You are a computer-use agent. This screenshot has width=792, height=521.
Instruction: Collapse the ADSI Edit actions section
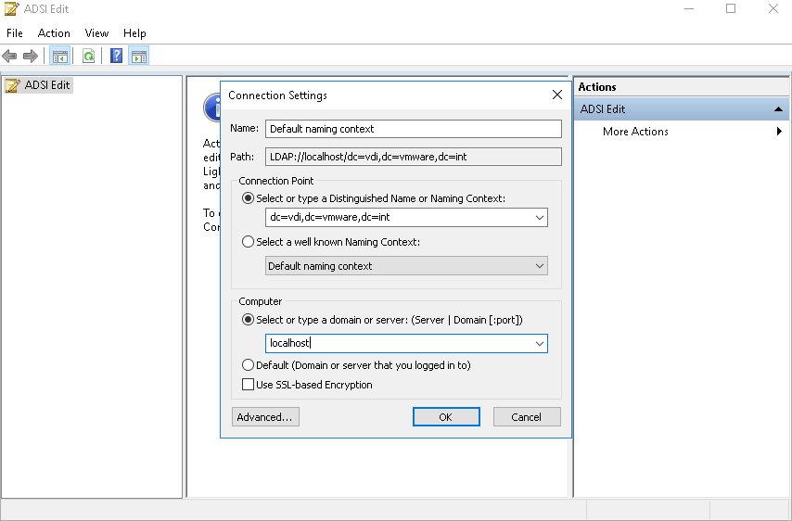pyautogui.click(x=778, y=109)
